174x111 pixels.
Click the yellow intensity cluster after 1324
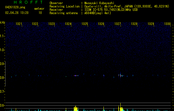(76, 108)
